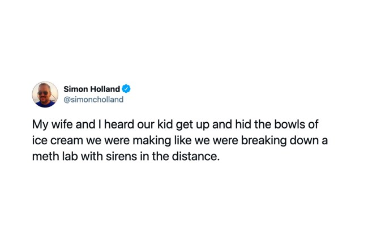368x245 pixels.
Task: Click the word "Simon" in the display name
Action: tap(75, 89)
